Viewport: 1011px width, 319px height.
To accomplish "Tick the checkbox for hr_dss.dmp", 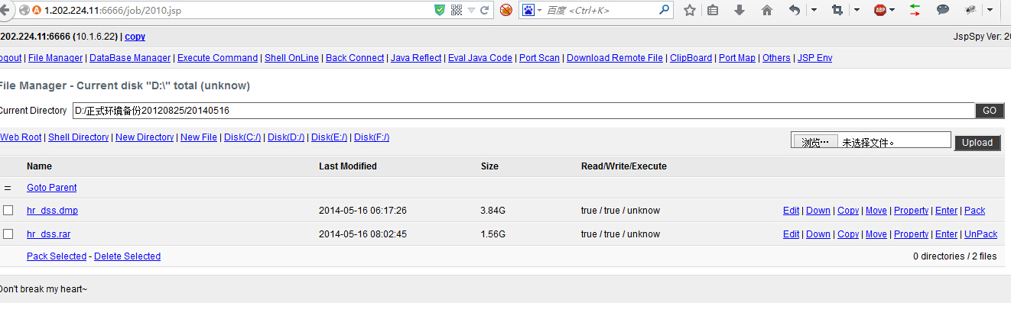I will [8, 211].
